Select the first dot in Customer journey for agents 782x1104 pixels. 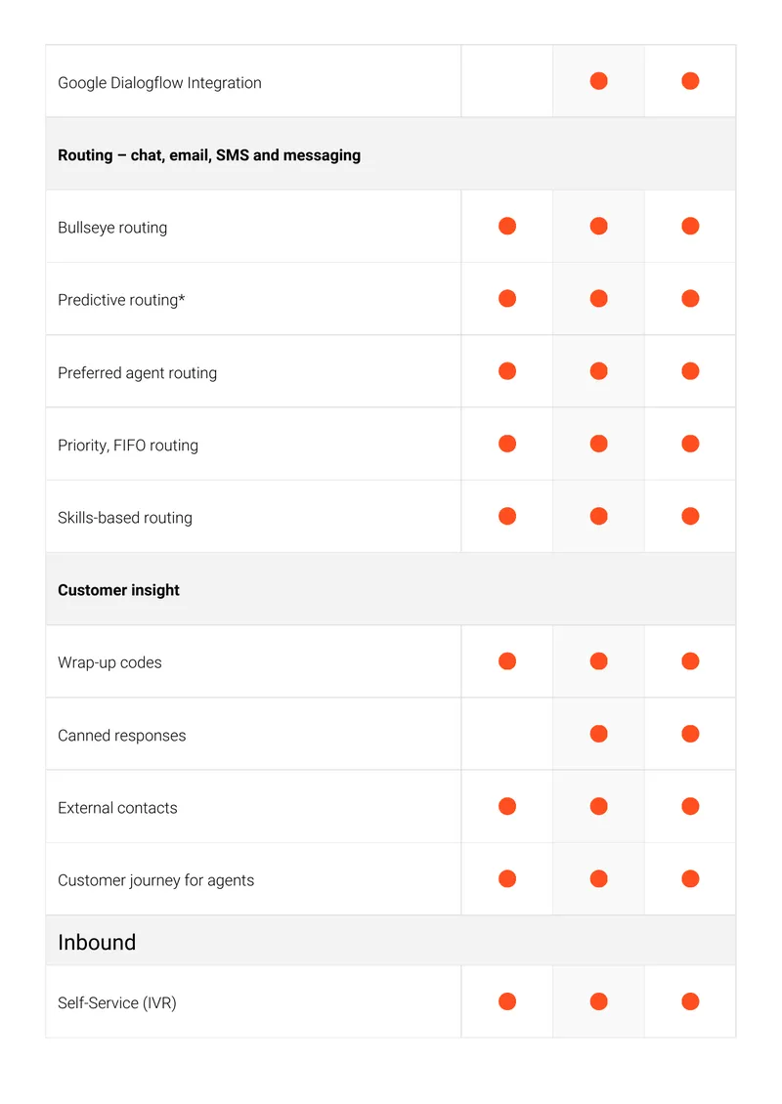pos(507,878)
